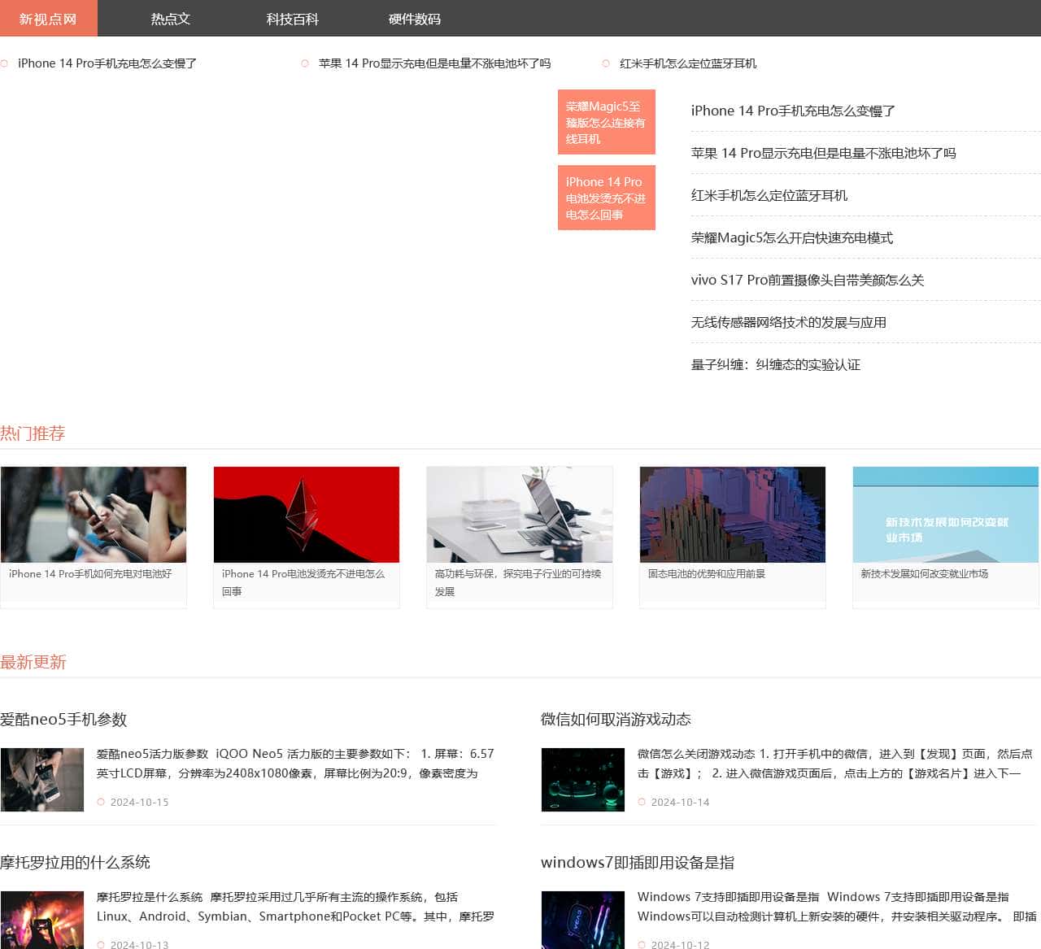The height and width of the screenshot is (949, 1041).
Task: Switch to the 科技百科 section
Action: click(x=293, y=19)
